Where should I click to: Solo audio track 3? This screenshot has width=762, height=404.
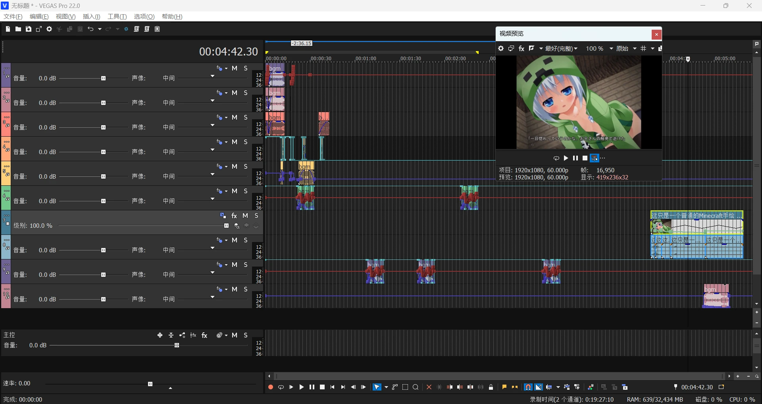click(x=246, y=117)
